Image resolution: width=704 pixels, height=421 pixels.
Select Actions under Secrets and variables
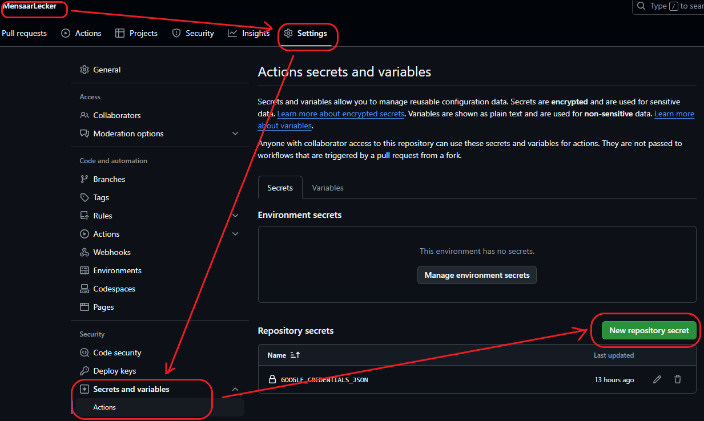tap(160, 407)
